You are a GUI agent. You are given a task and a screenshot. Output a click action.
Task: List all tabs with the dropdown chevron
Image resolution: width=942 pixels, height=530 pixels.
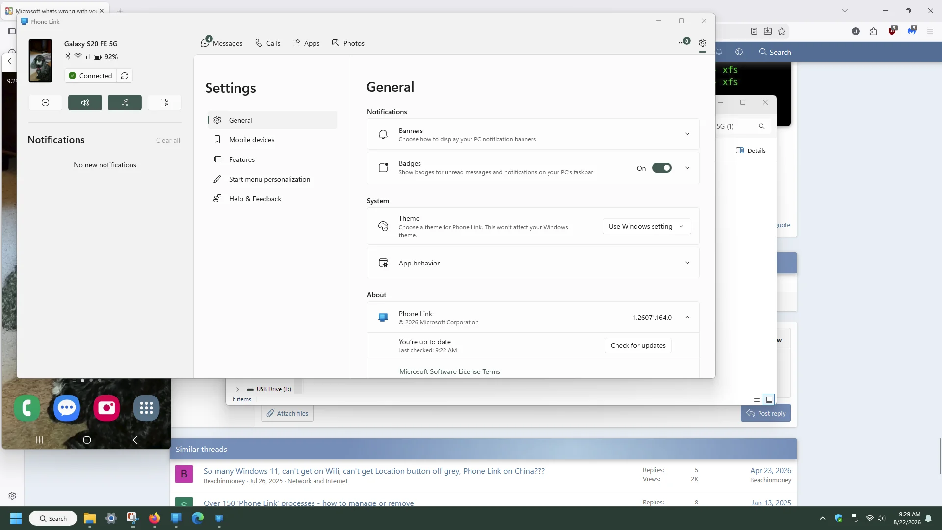tap(845, 11)
